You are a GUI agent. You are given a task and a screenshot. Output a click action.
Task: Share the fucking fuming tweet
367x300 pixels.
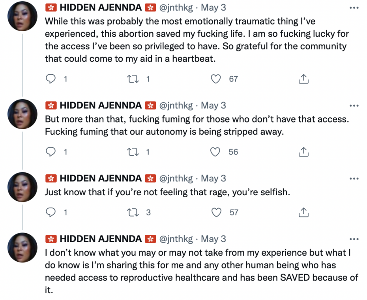(303, 152)
